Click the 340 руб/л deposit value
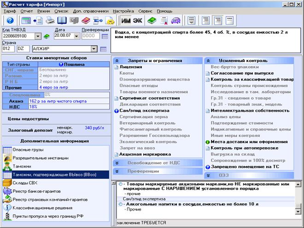Screen dimensions: 304x228 94,128
